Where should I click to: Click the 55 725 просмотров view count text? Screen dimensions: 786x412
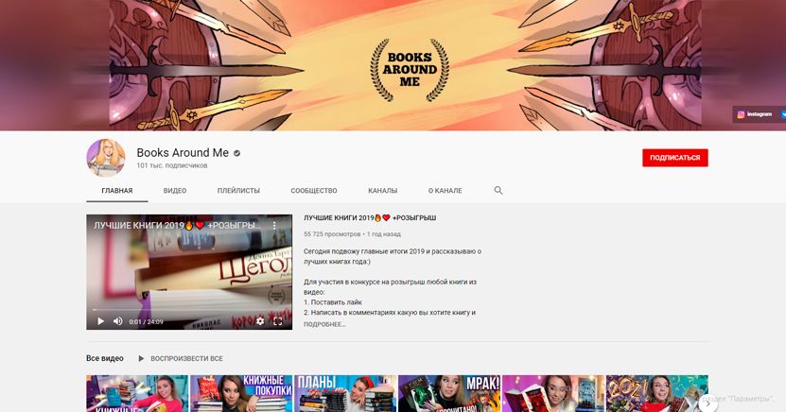coord(332,233)
